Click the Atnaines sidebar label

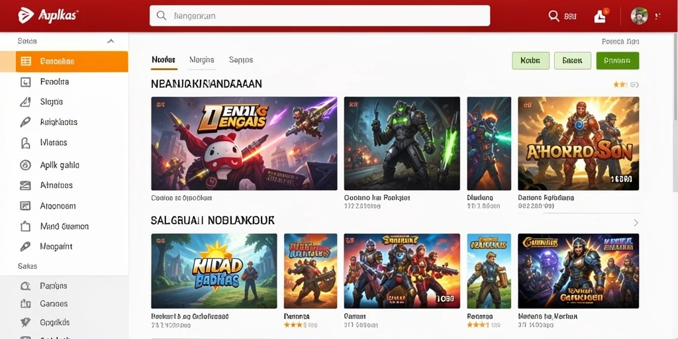[x=57, y=185]
